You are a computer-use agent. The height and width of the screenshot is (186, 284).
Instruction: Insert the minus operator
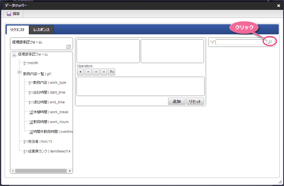click(x=88, y=72)
